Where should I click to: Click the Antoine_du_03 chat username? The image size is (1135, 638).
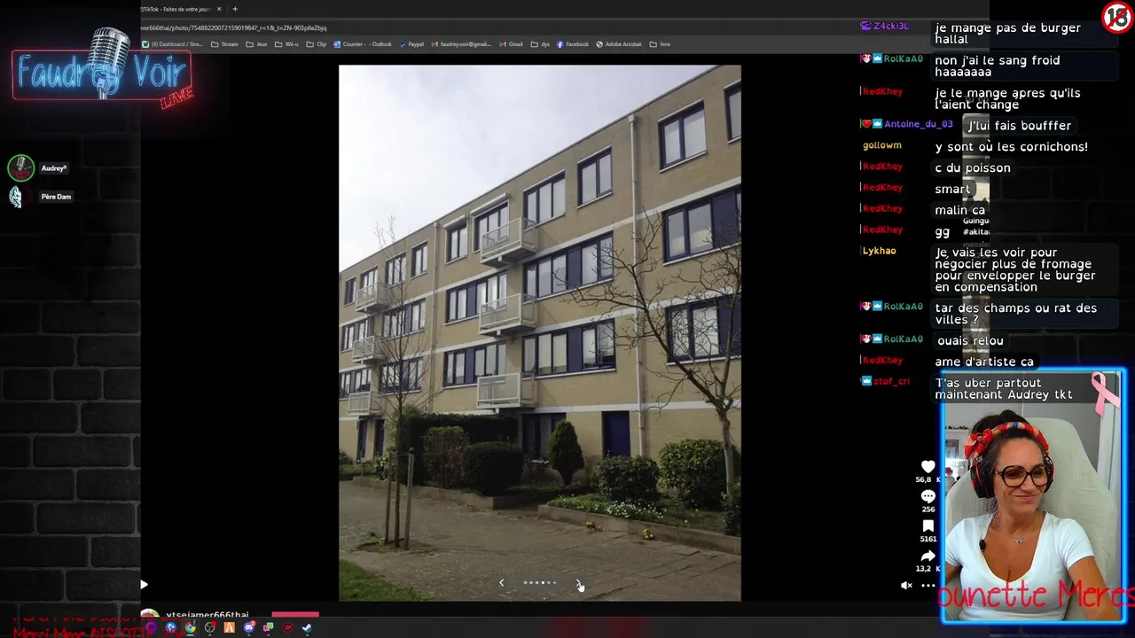click(x=918, y=125)
